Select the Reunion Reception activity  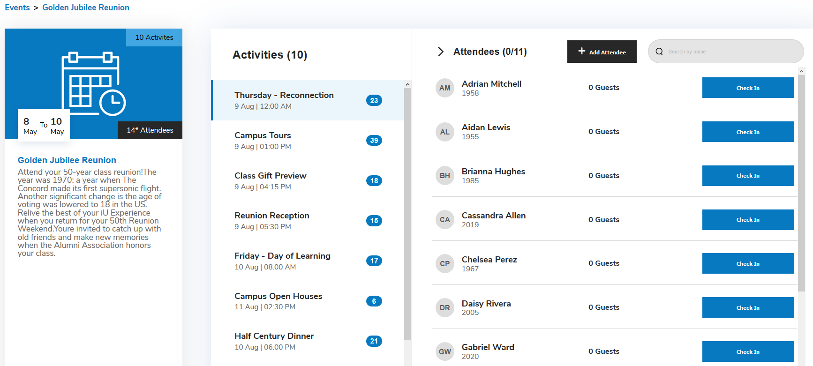click(271, 220)
